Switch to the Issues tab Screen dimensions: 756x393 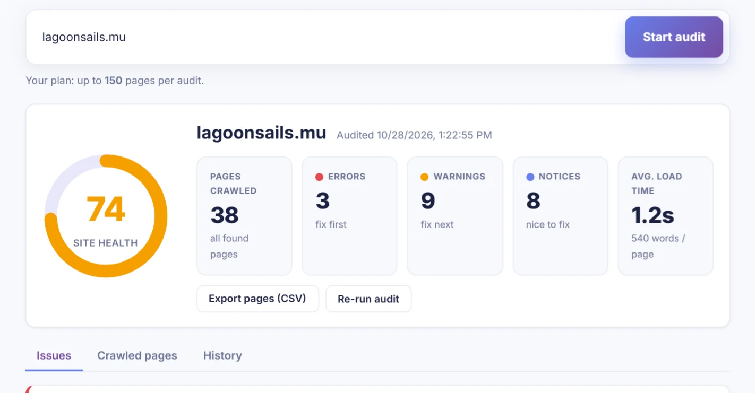(x=54, y=355)
